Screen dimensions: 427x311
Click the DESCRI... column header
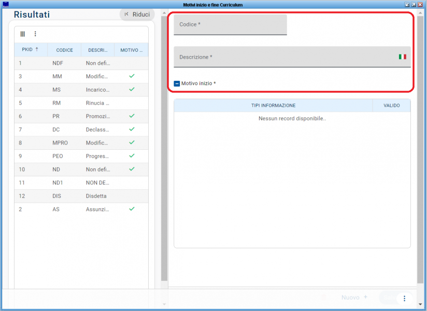coord(98,50)
